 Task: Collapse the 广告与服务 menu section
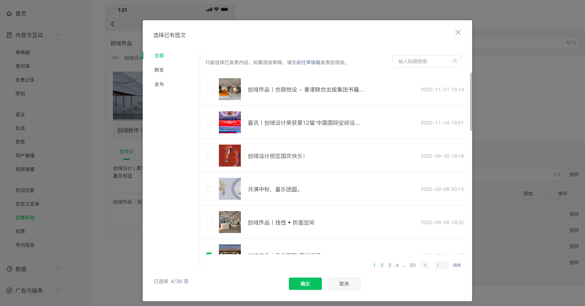(58, 290)
